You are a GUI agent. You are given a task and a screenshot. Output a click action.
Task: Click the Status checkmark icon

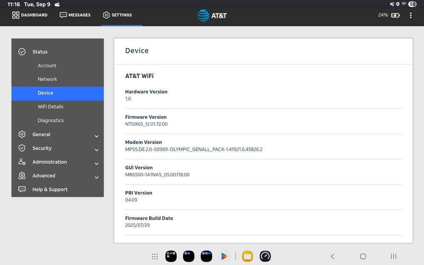22,52
